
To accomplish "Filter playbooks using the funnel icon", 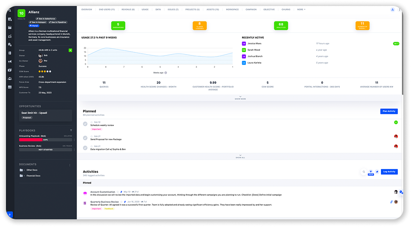I will tap(71, 130).
